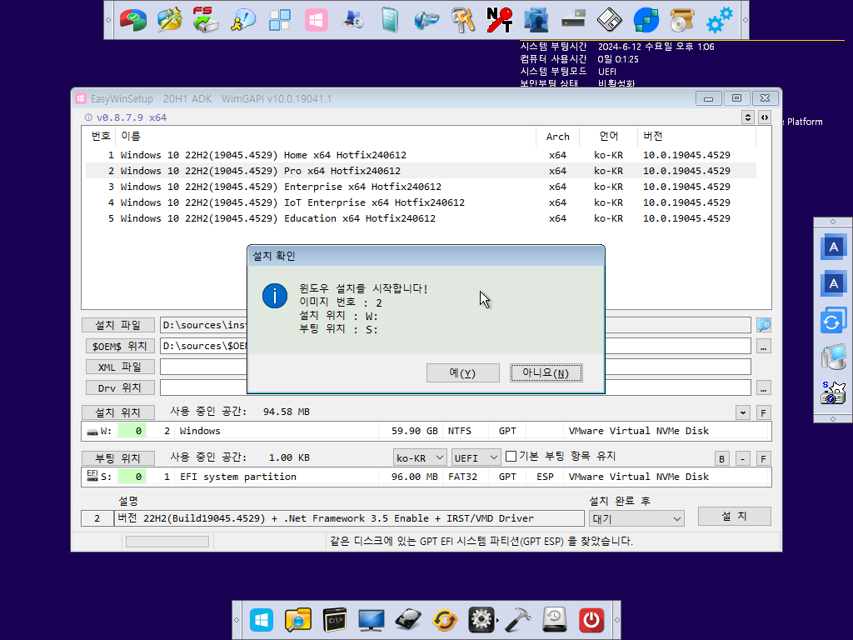Click the XML 파일 button
853x640 pixels.
(120, 367)
